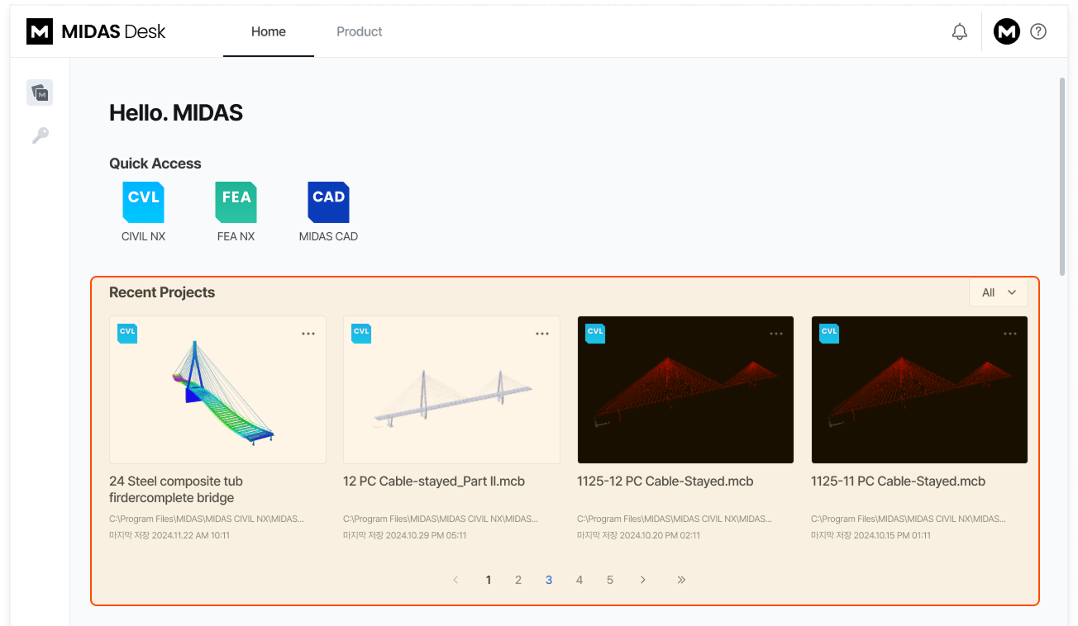Jump to last page double arrow
The height and width of the screenshot is (626, 1078).
coord(681,580)
